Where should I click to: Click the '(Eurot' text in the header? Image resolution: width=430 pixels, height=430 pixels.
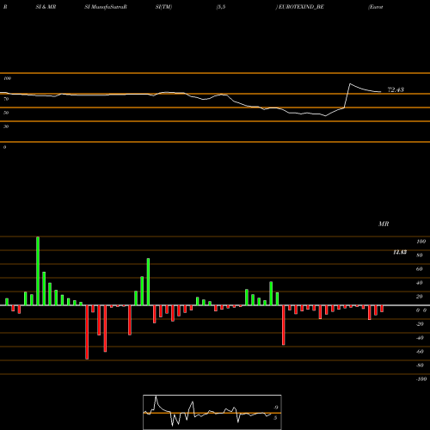tap(376, 7)
